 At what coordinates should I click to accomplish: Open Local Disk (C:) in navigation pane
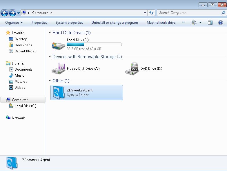coord(26,106)
